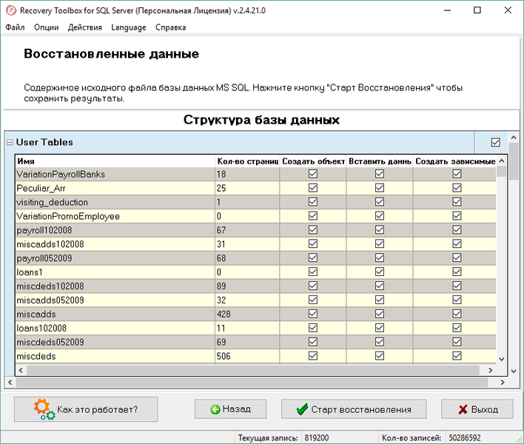
Task: Select the VariationPromoEmployee table name
Action: [x=68, y=217]
